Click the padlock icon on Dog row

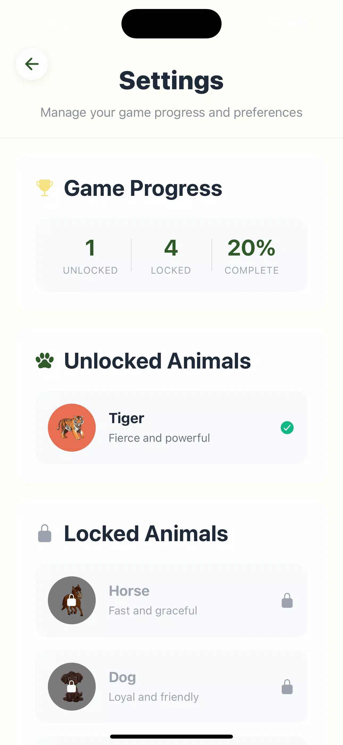[x=287, y=687]
